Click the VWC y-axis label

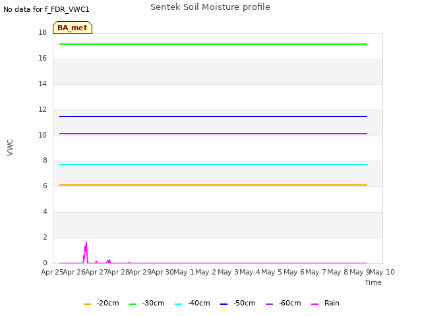10,147
